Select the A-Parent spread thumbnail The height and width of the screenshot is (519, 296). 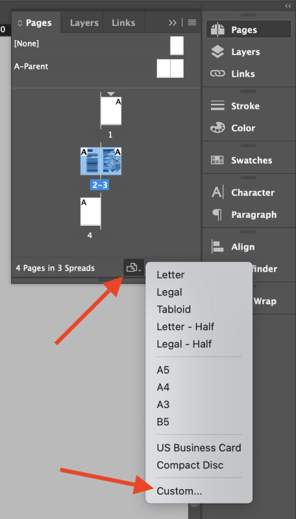[170, 69]
